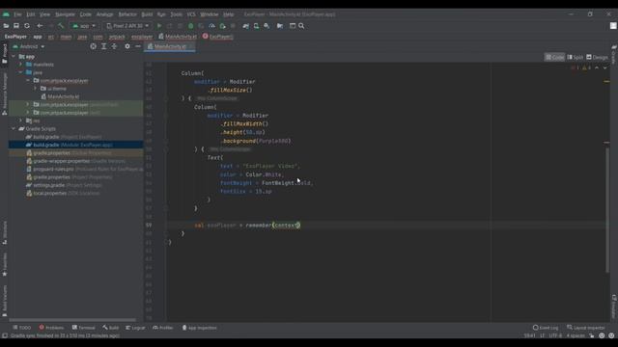Click the Expand All icon in Project panel
This screenshot has width=618, height=347.
103,46
